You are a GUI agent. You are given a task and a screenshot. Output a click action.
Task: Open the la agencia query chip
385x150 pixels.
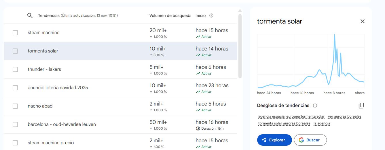(322, 123)
